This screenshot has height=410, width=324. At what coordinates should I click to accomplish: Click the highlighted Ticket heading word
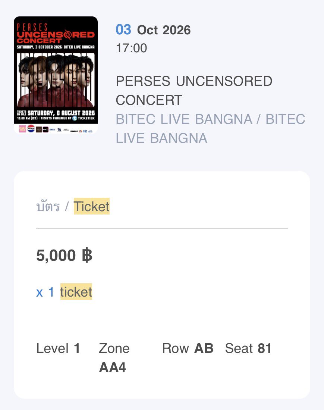[x=91, y=206]
